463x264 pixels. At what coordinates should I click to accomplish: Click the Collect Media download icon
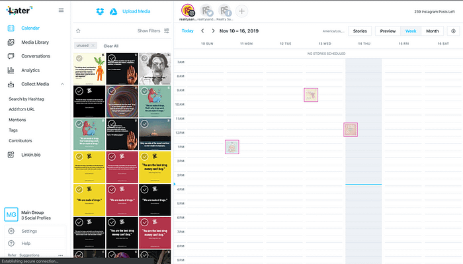[11, 84]
